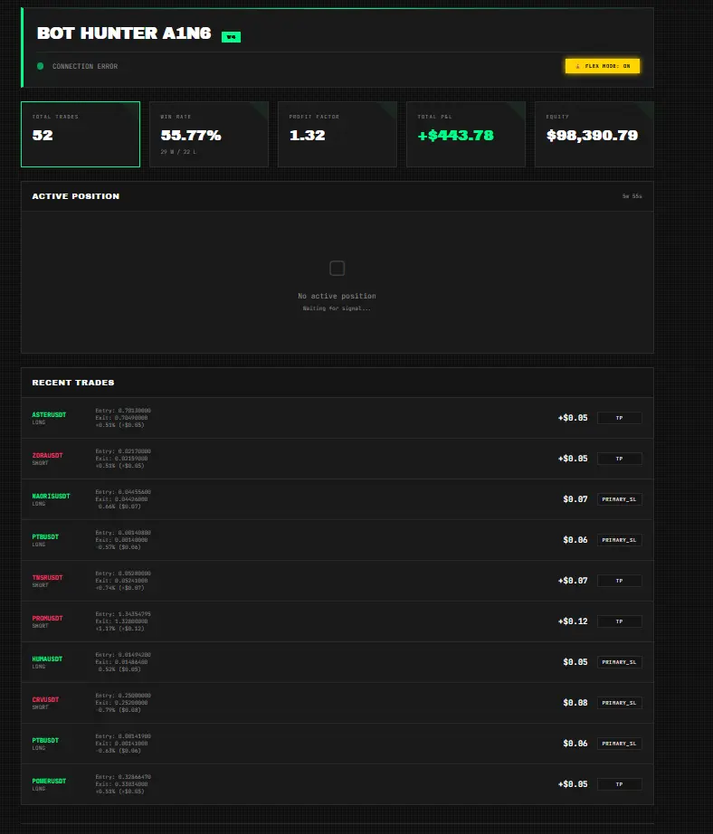Click the entry and exit details of PROMUSDT trade
The height and width of the screenshot is (834, 713).
(x=123, y=621)
